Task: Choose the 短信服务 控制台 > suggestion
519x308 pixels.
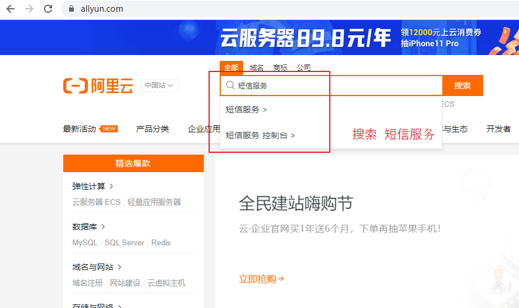Action: [x=260, y=135]
